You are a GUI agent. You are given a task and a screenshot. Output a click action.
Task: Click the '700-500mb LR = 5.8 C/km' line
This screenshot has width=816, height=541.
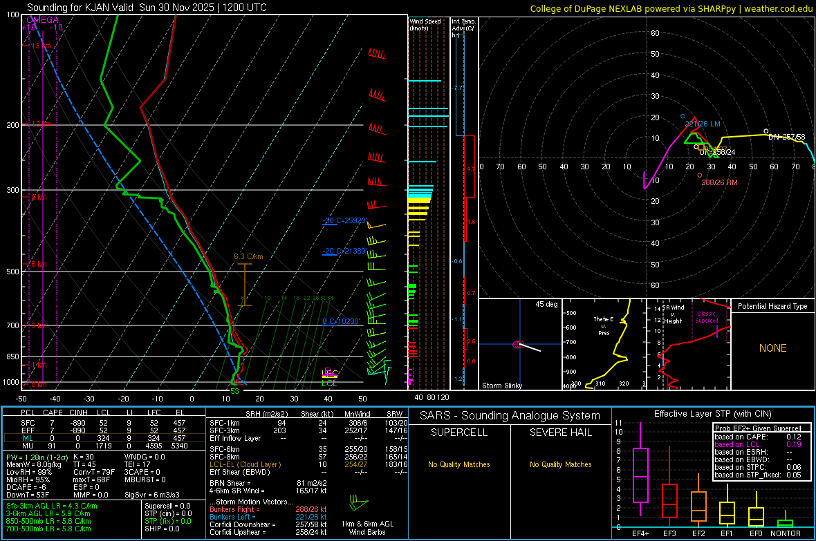(48, 529)
